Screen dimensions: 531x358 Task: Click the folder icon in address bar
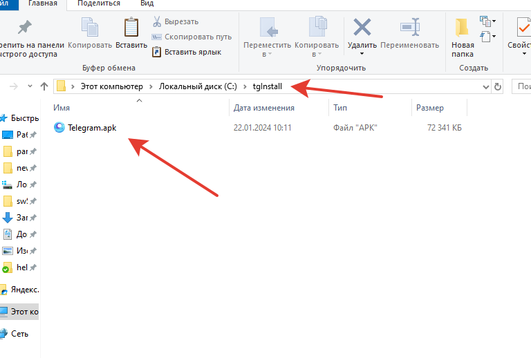tap(61, 86)
